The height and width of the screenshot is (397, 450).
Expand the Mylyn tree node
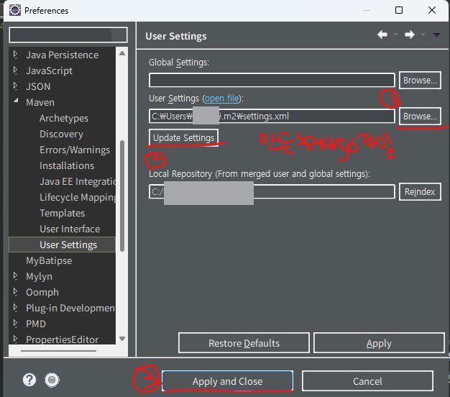click(x=16, y=276)
